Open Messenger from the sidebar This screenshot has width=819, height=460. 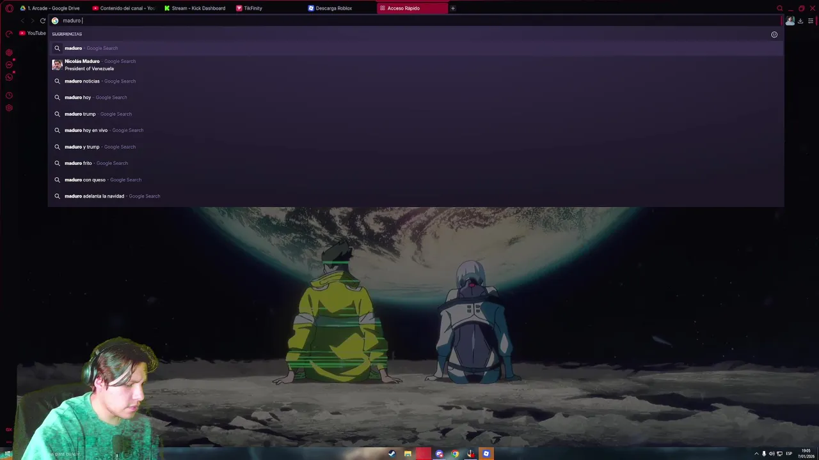click(9, 65)
